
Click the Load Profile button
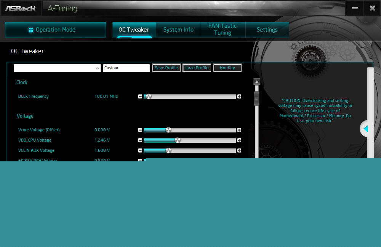[197, 68]
